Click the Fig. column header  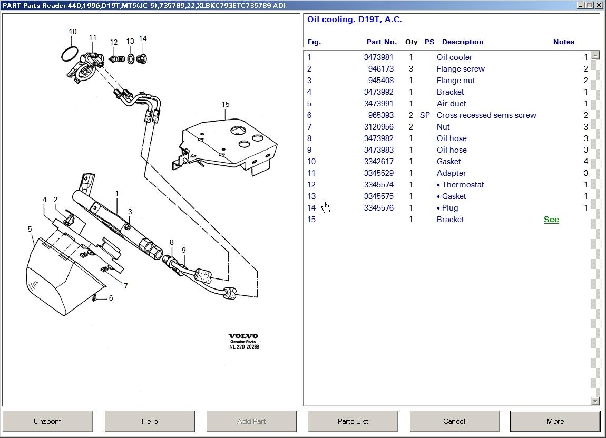(x=314, y=42)
